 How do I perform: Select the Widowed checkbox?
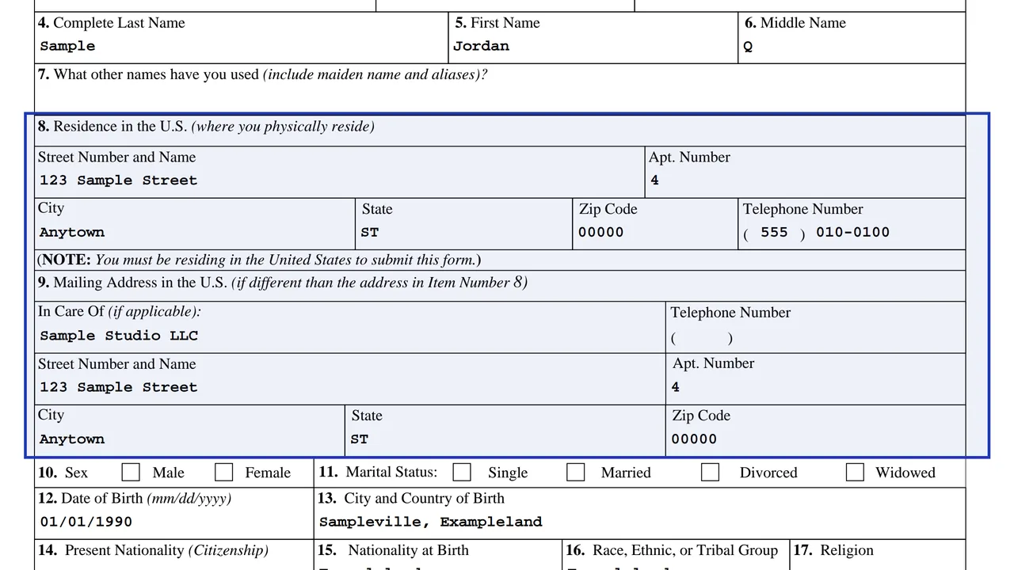point(855,473)
